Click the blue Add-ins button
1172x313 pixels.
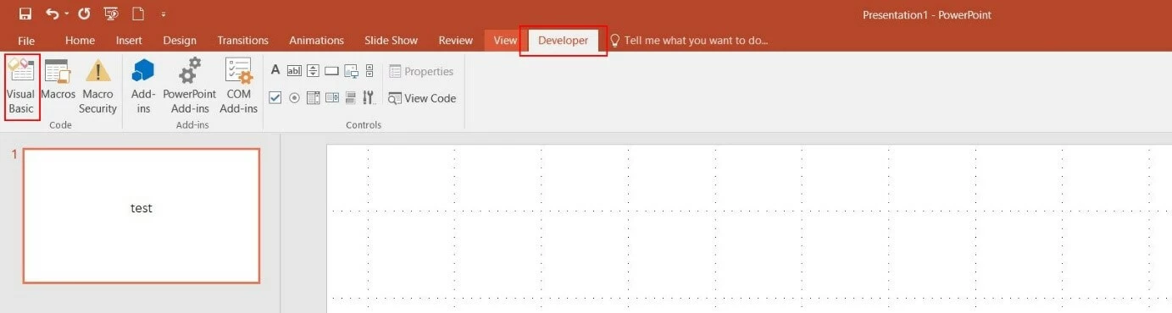click(x=144, y=87)
